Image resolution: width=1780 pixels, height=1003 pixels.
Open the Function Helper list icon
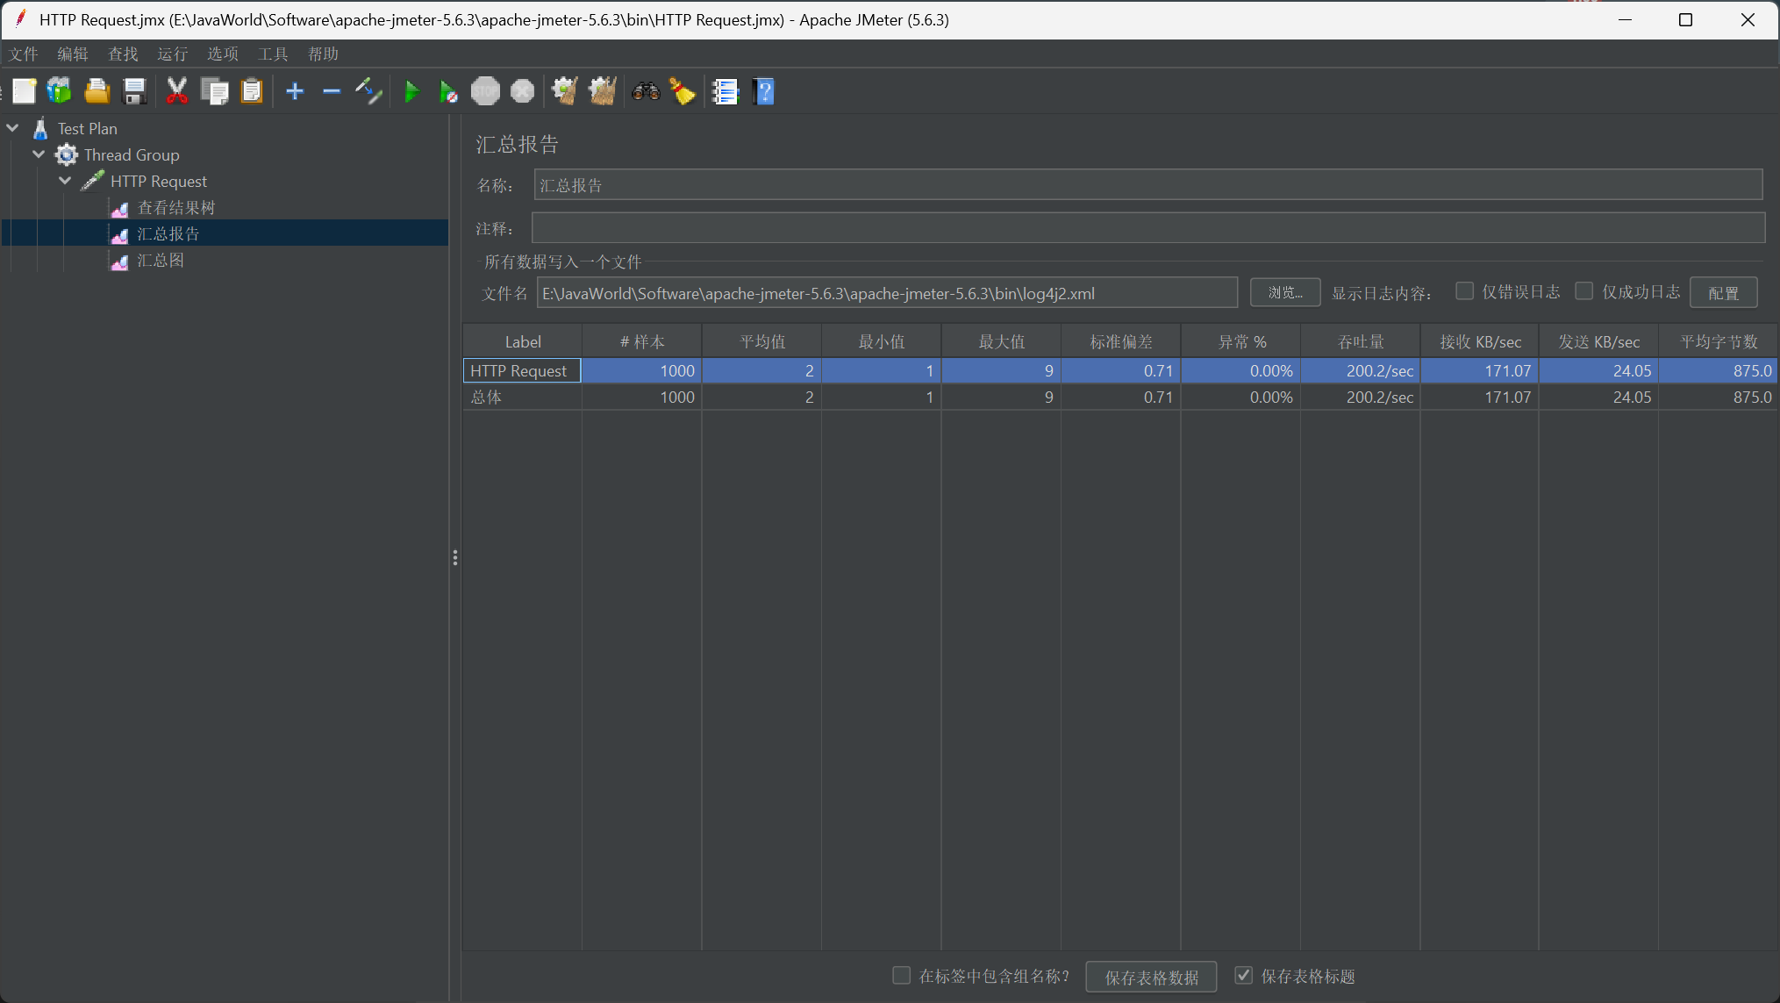726,91
